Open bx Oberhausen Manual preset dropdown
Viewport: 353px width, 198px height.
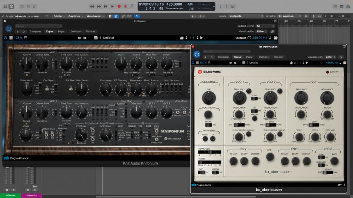(227, 52)
